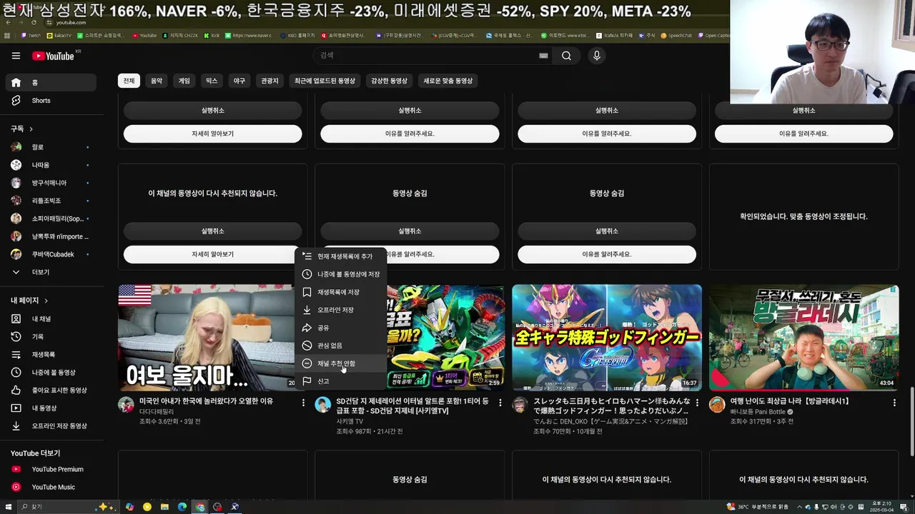
Task: Go to 홈 in the sidebar
Action: click(x=50, y=83)
